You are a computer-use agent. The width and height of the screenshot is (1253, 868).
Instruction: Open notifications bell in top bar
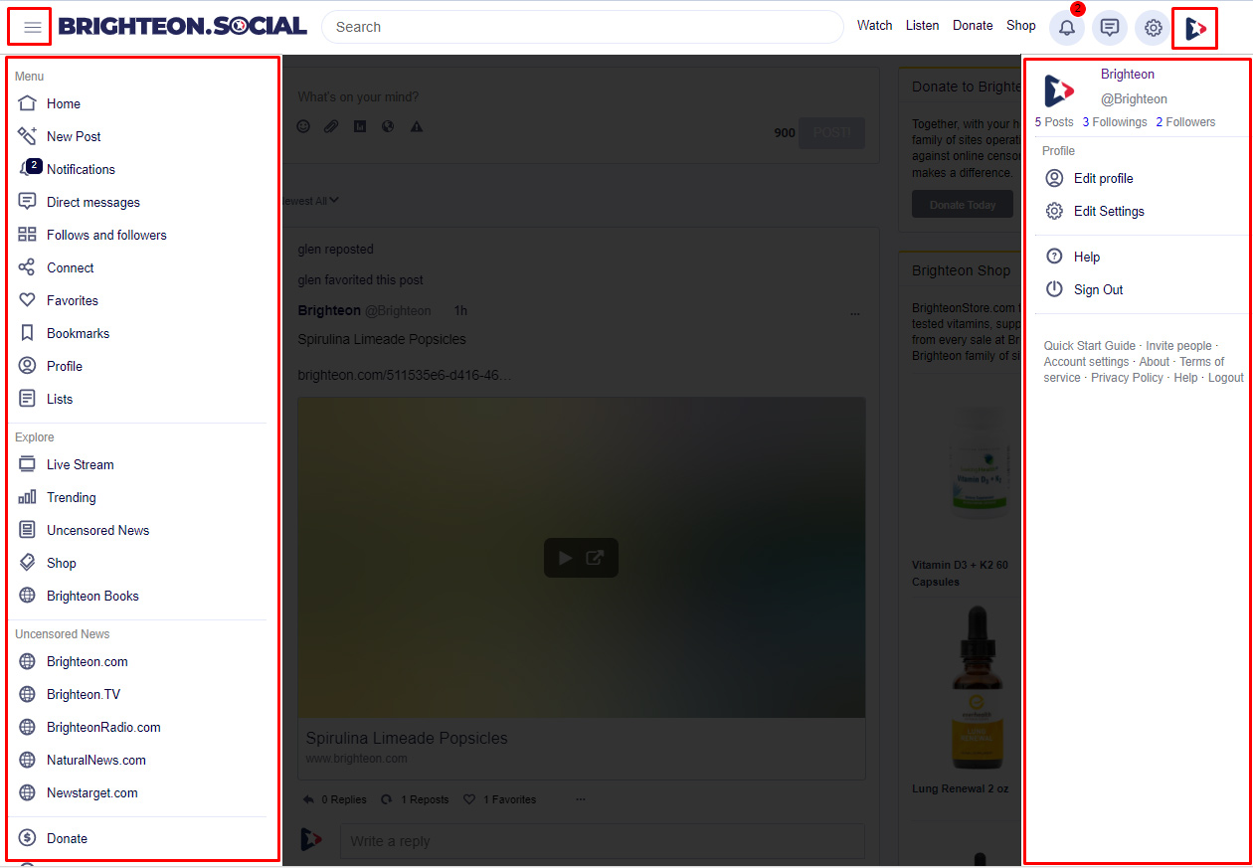[x=1067, y=27]
